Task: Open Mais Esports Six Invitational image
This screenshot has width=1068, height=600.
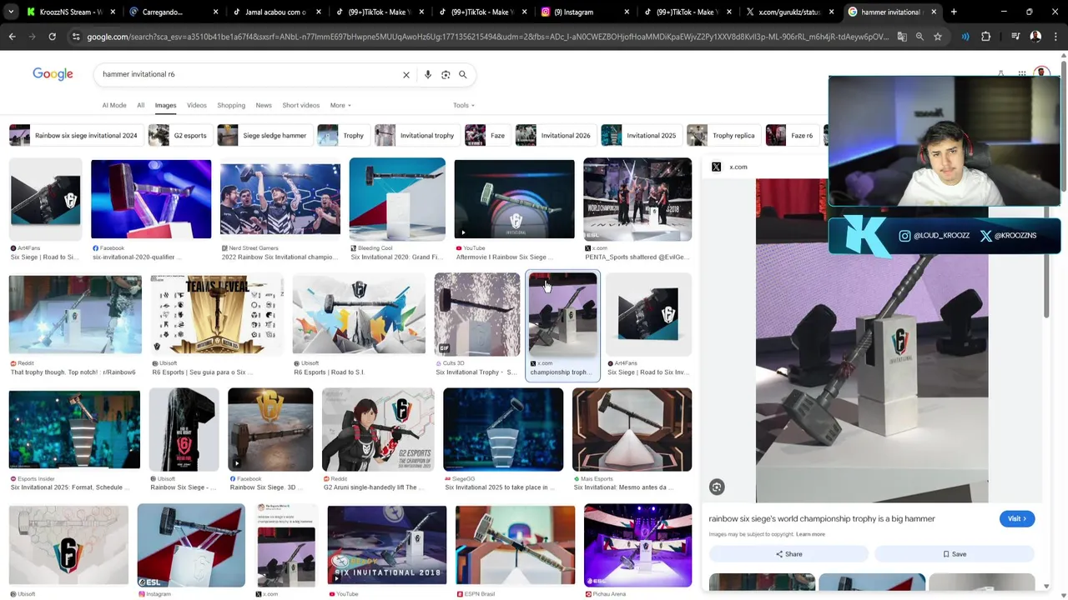Action: [x=632, y=429]
